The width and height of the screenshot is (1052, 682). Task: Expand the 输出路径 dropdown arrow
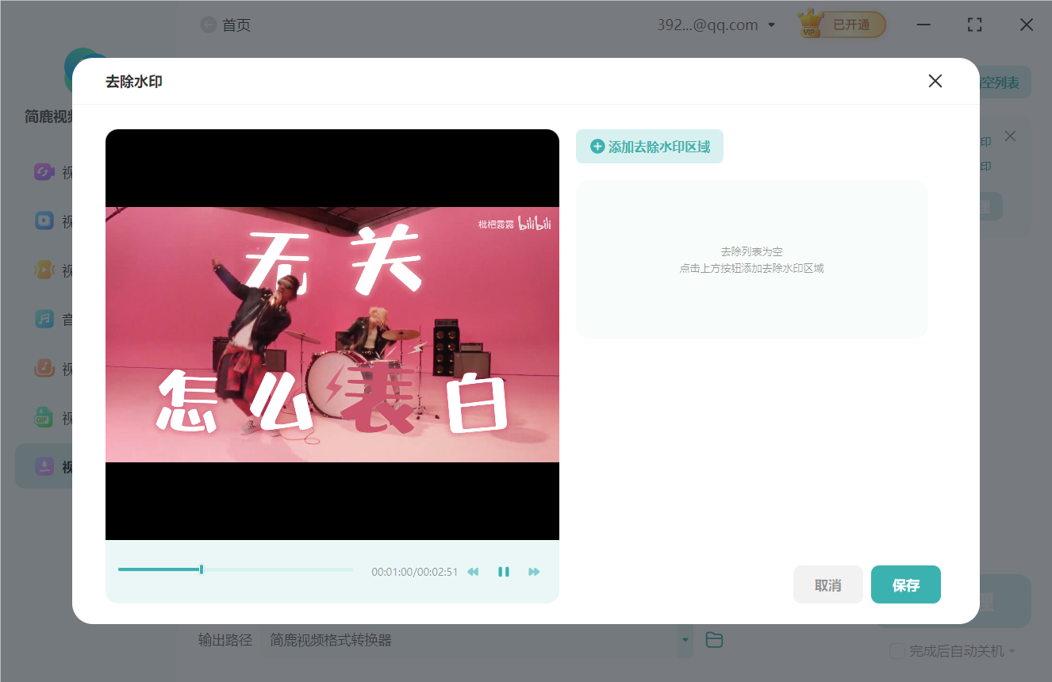pos(685,640)
